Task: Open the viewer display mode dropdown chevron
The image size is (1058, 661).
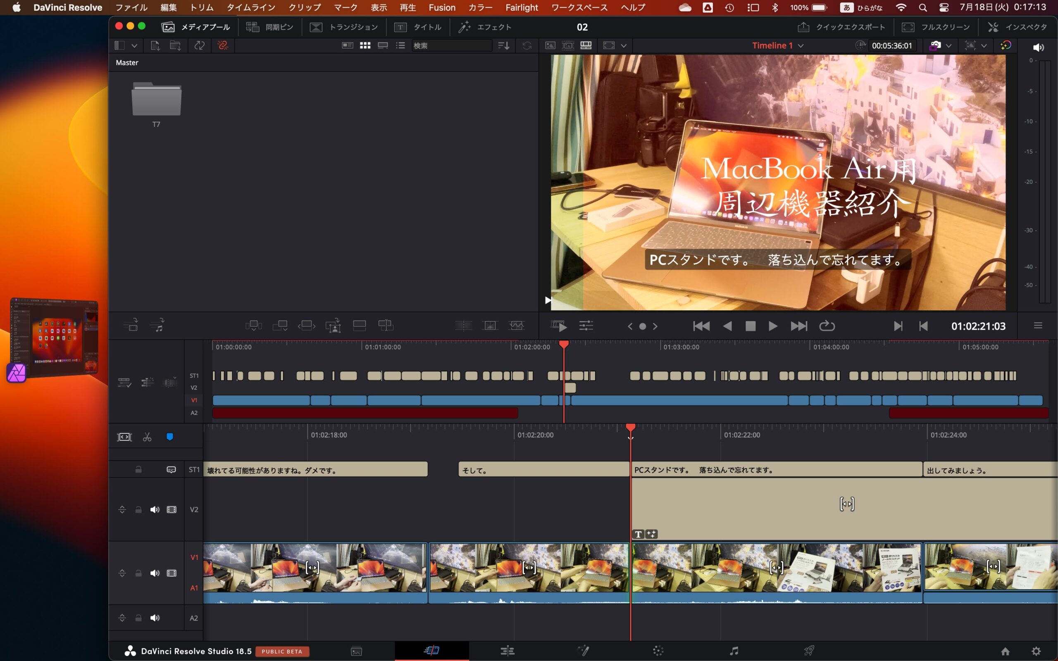Action: tap(624, 45)
